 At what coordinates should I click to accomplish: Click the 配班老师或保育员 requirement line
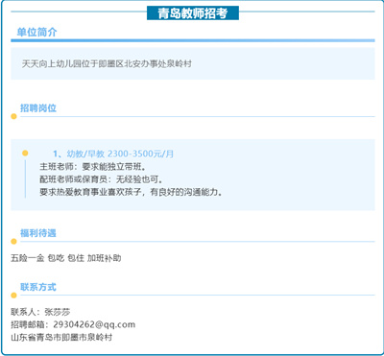(102, 179)
